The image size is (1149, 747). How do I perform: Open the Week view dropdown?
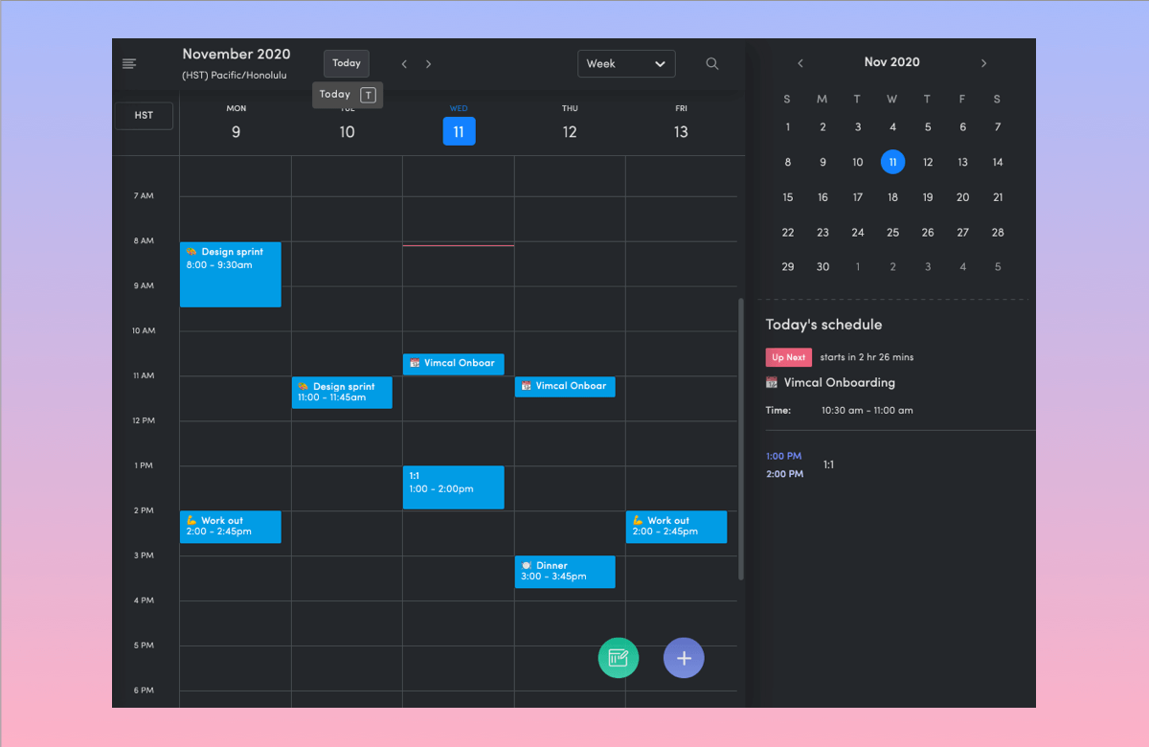pos(626,63)
